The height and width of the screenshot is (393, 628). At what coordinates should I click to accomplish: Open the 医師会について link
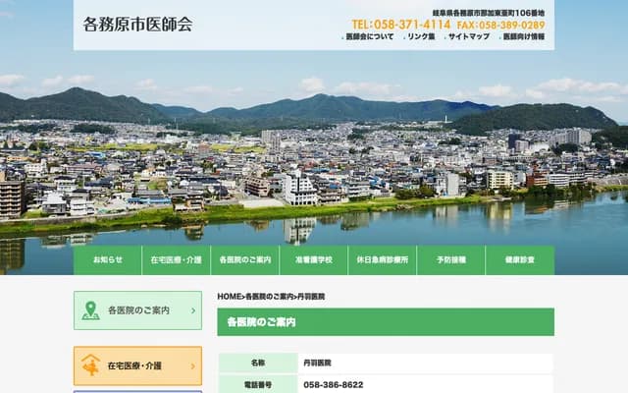coord(368,36)
